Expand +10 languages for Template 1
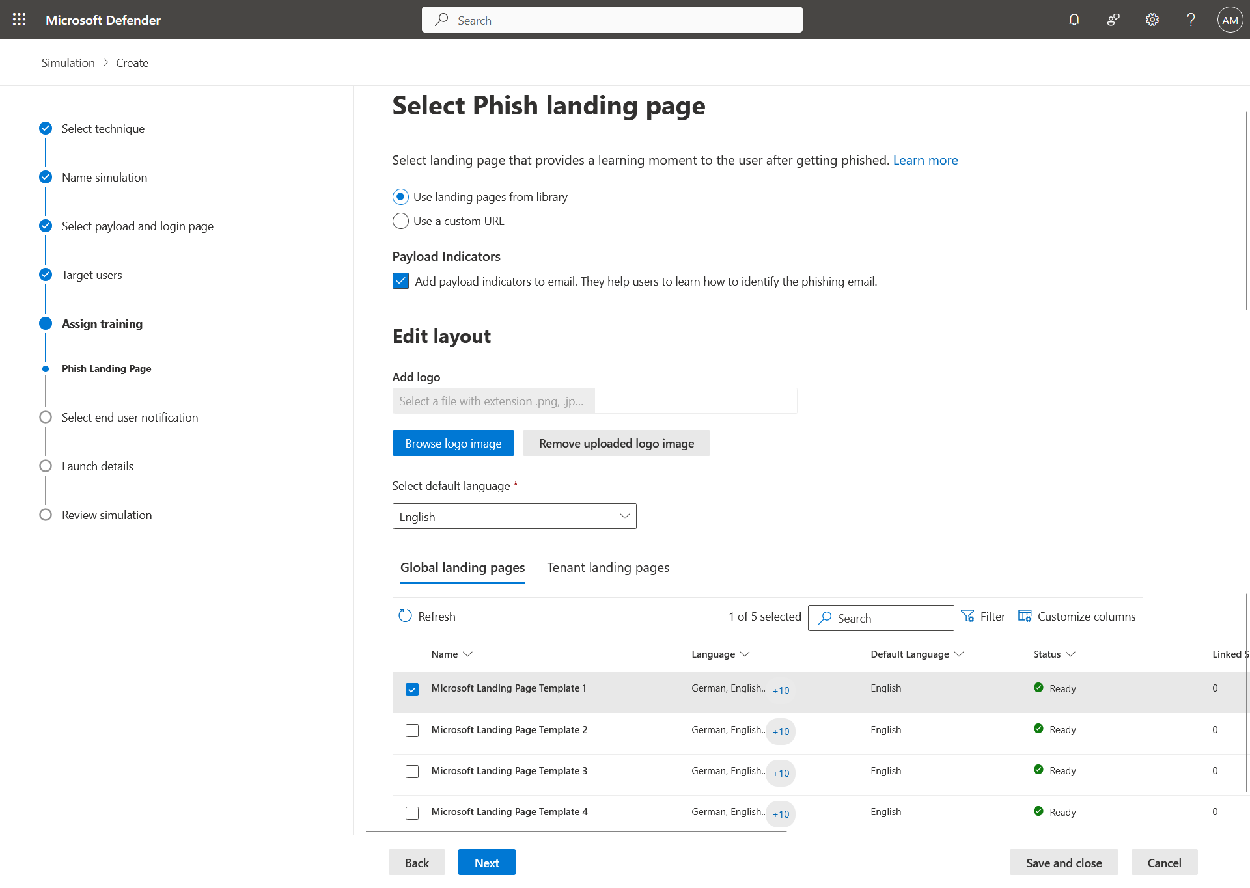The height and width of the screenshot is (888, 1250). click(x=781, y=690)
